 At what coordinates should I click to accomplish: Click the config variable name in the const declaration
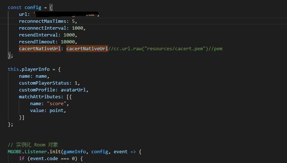coord(33,7)
